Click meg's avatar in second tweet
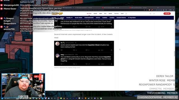The height and width of the screenshot is (100, 179). [x=57, y=56]
